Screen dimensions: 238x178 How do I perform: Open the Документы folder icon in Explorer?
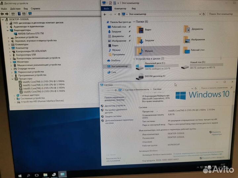click(187, 29)
